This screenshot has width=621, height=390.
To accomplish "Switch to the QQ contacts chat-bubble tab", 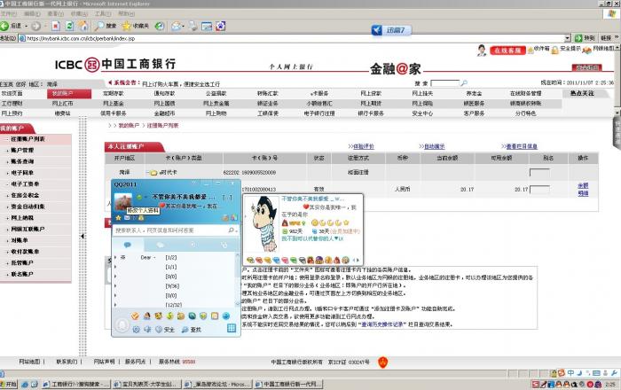I will [128, 245].
